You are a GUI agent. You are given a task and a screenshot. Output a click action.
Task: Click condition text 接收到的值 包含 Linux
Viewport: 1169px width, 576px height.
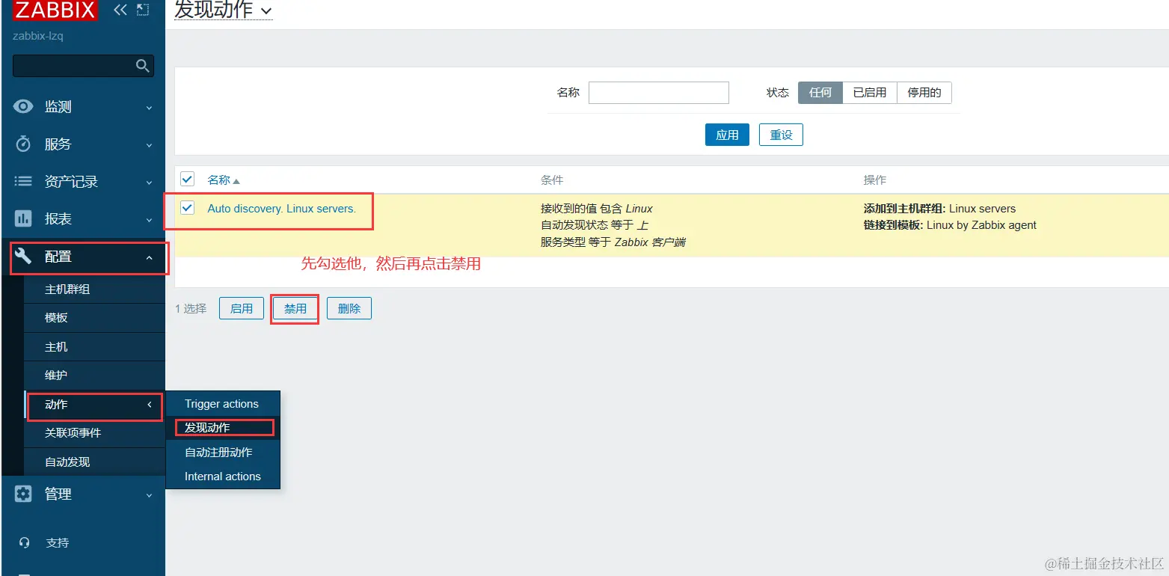597,209
